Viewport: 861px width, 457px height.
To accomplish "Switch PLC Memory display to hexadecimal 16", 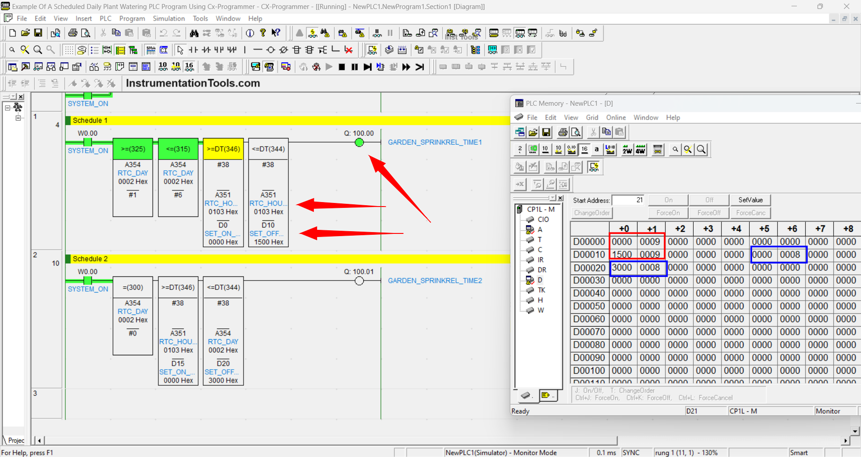I will pos(585,150).
